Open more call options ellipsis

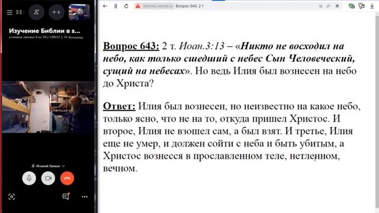pyautogui.click(x=85, y=196)
